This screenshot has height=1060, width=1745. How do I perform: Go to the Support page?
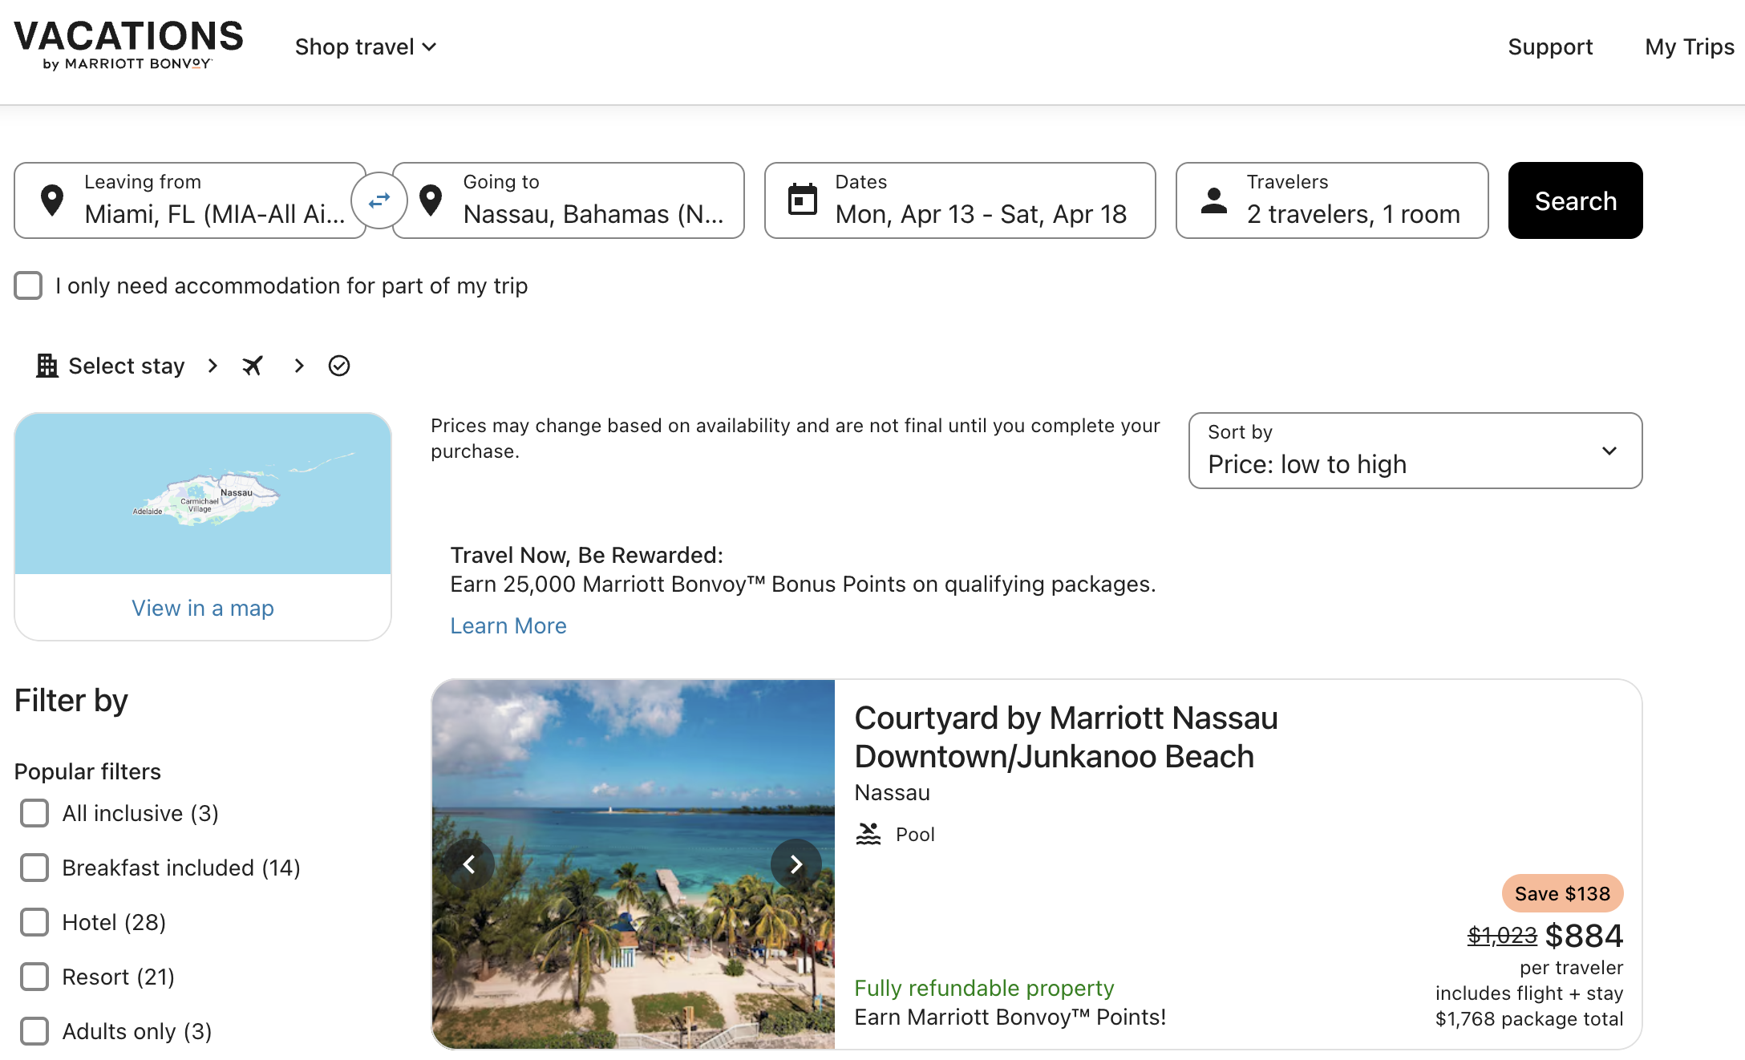1550,47
